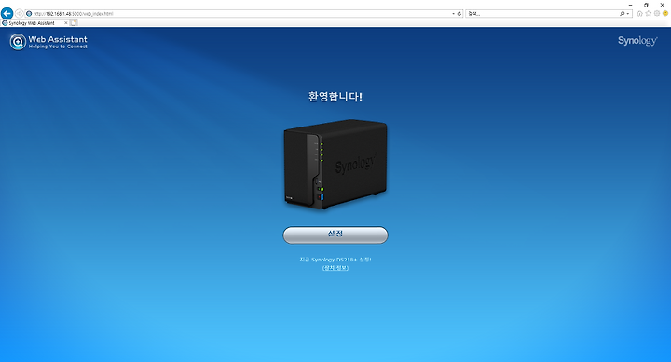Viewport: 671px width, 362px height.
Task: Click the Synology NAS device image
Action: [x=335, y=164]
